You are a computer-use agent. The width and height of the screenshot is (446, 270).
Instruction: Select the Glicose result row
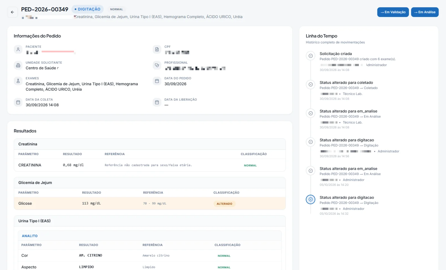(x=150, y=204)
